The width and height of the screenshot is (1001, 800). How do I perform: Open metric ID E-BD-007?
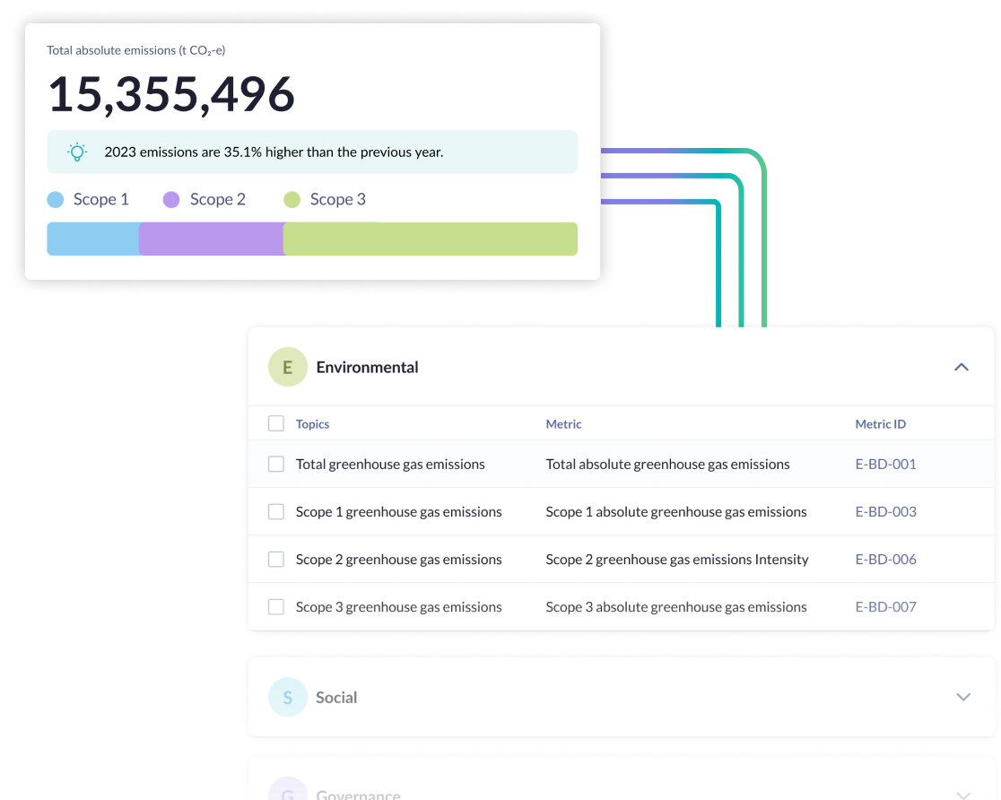pyautogui.click(x=885, y=606)
